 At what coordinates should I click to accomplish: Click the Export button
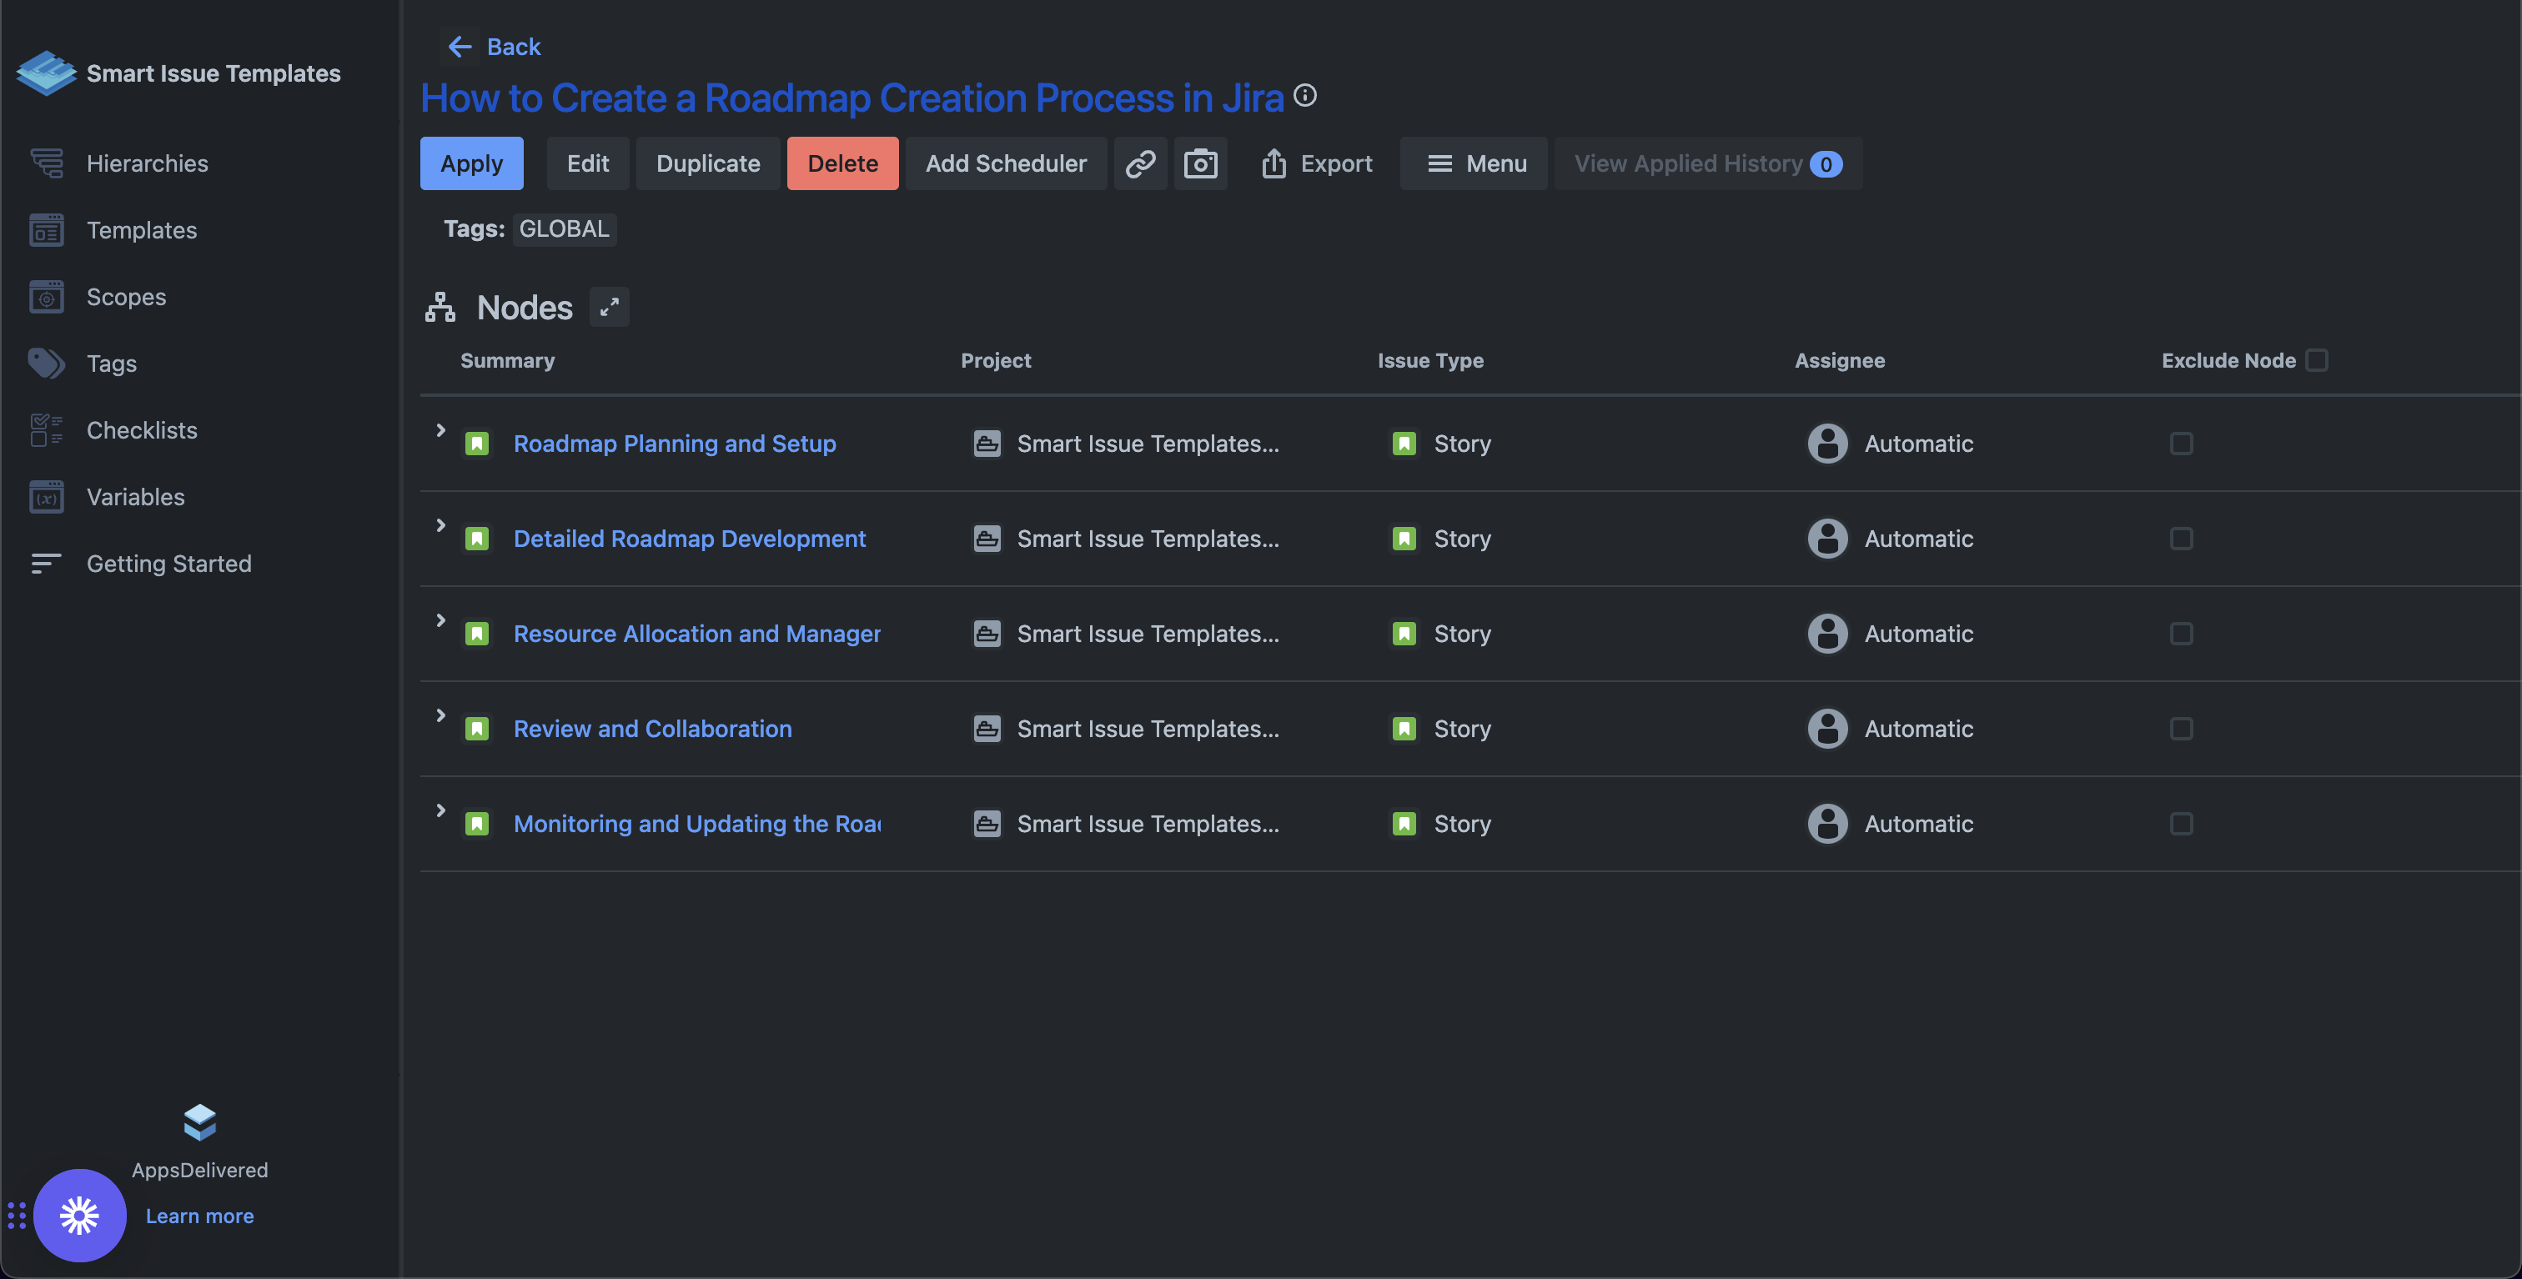click(x=1317, y=163)
